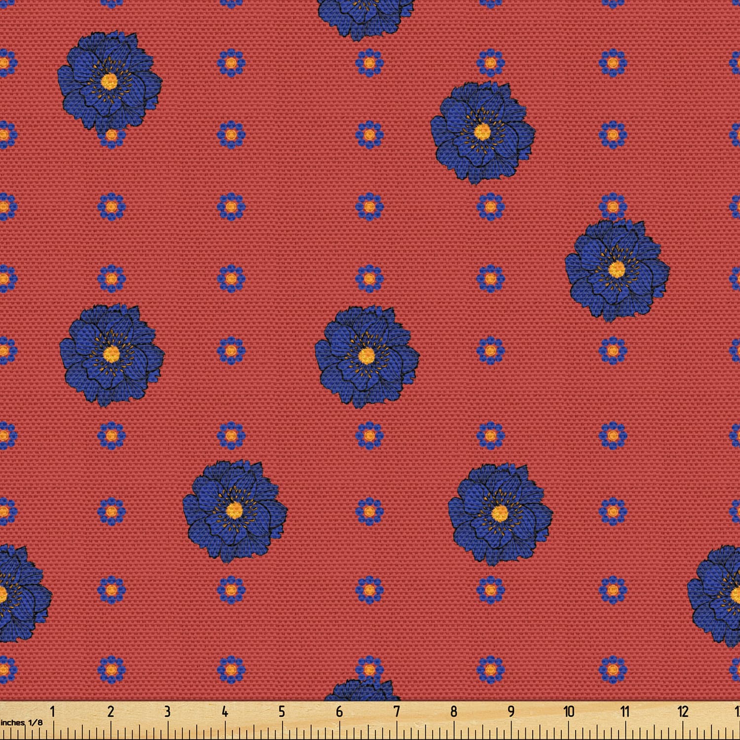Click the number 8 on the ruler
The height and width of the screenshot is (740, 740).
(454, 711)
